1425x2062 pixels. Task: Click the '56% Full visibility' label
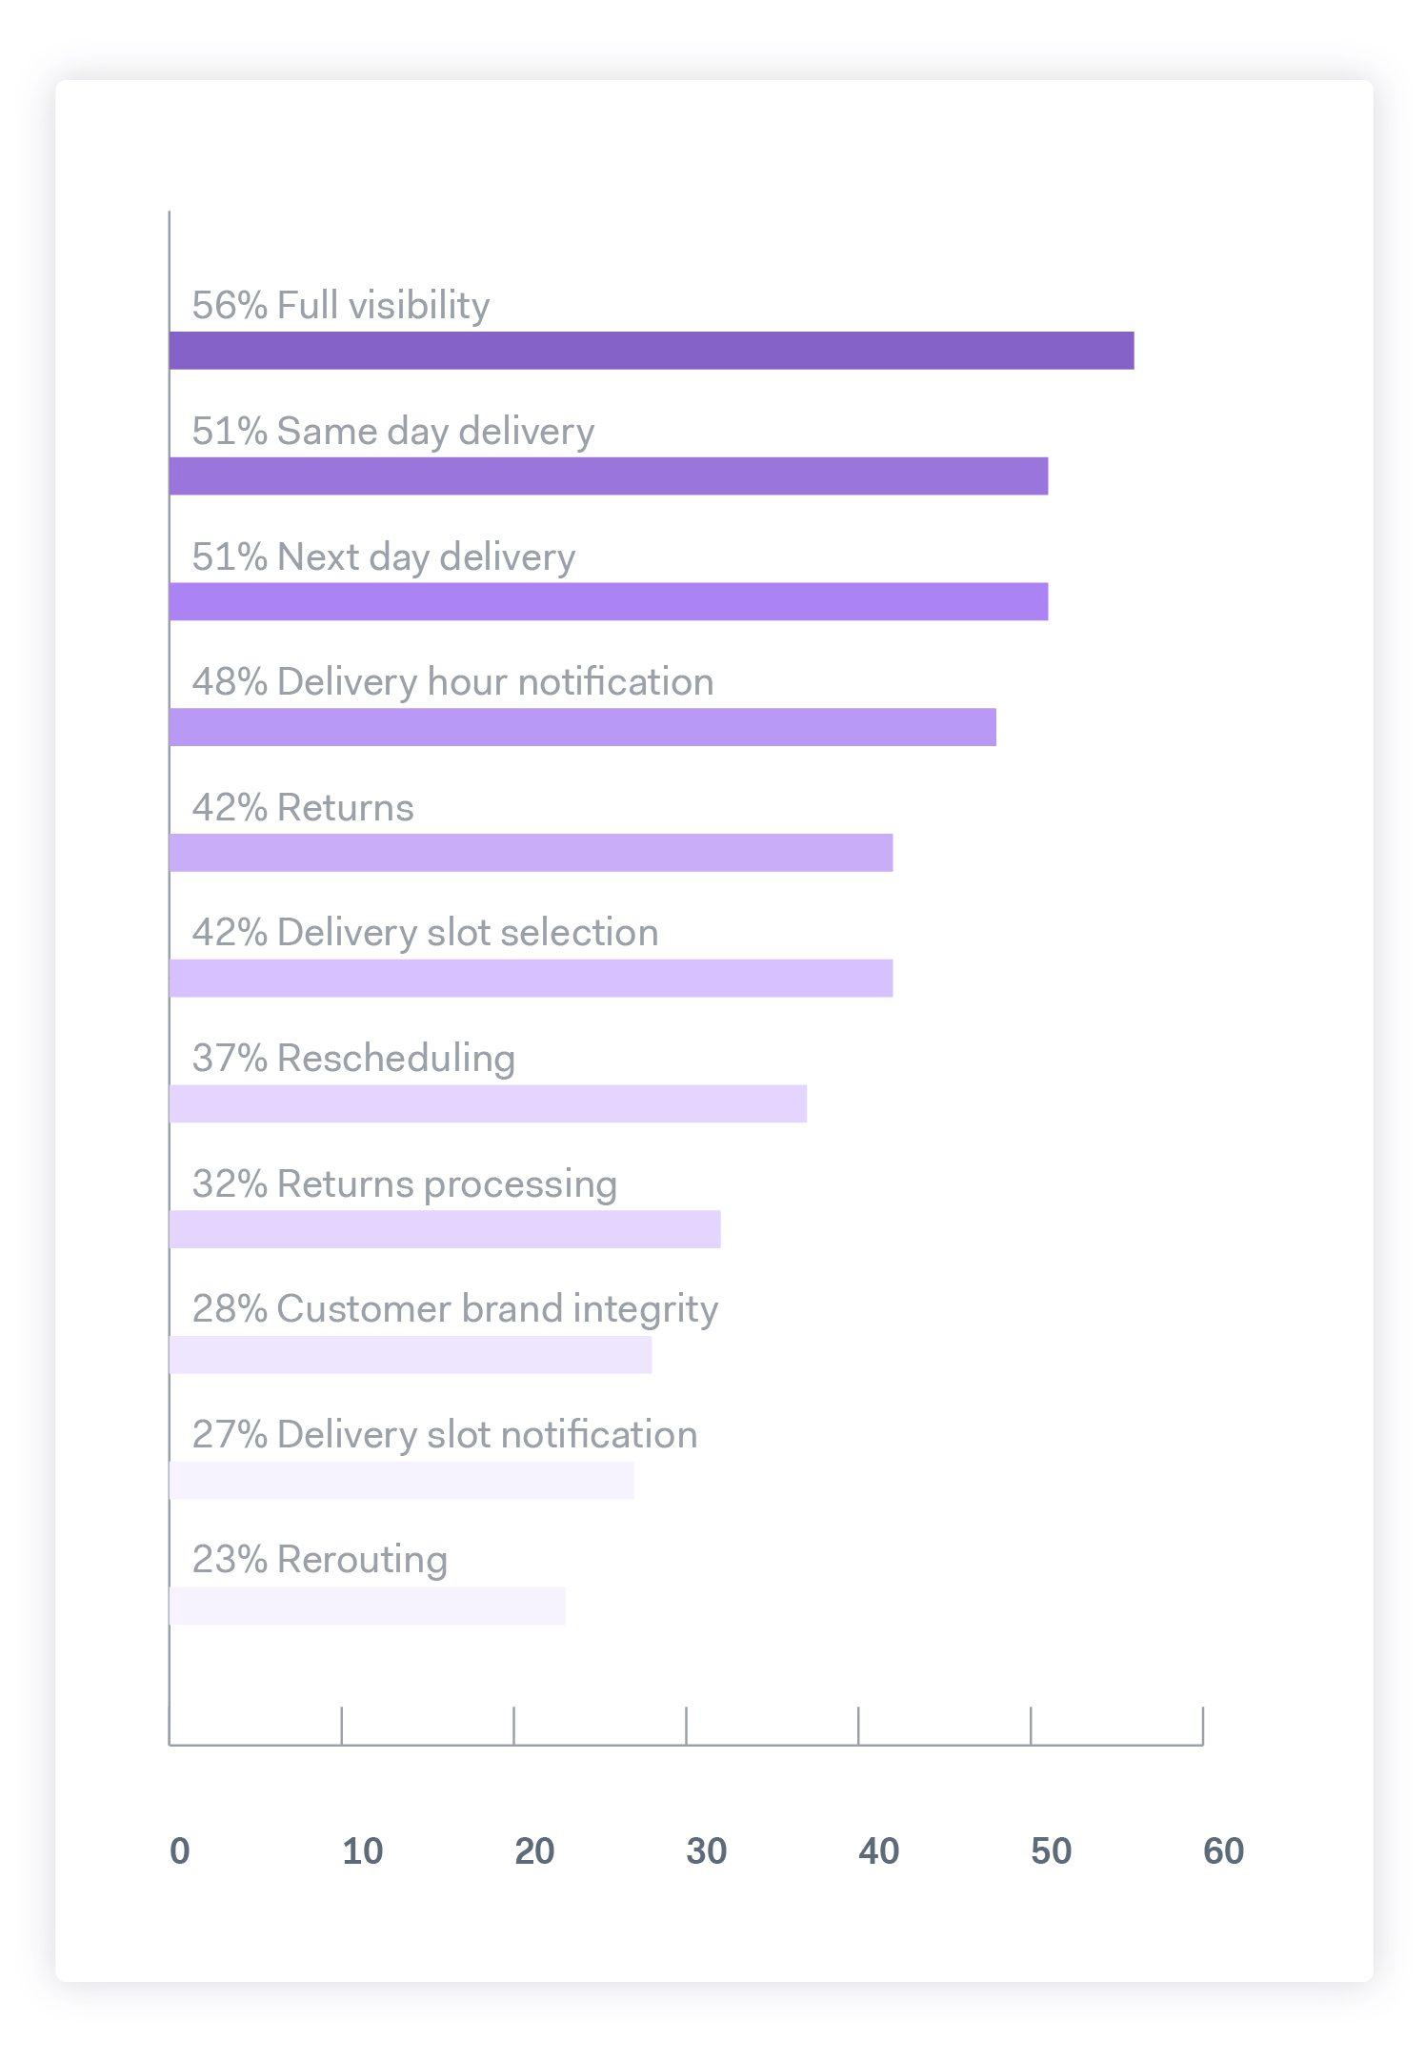pyautogui.click(x=341, y=306)
